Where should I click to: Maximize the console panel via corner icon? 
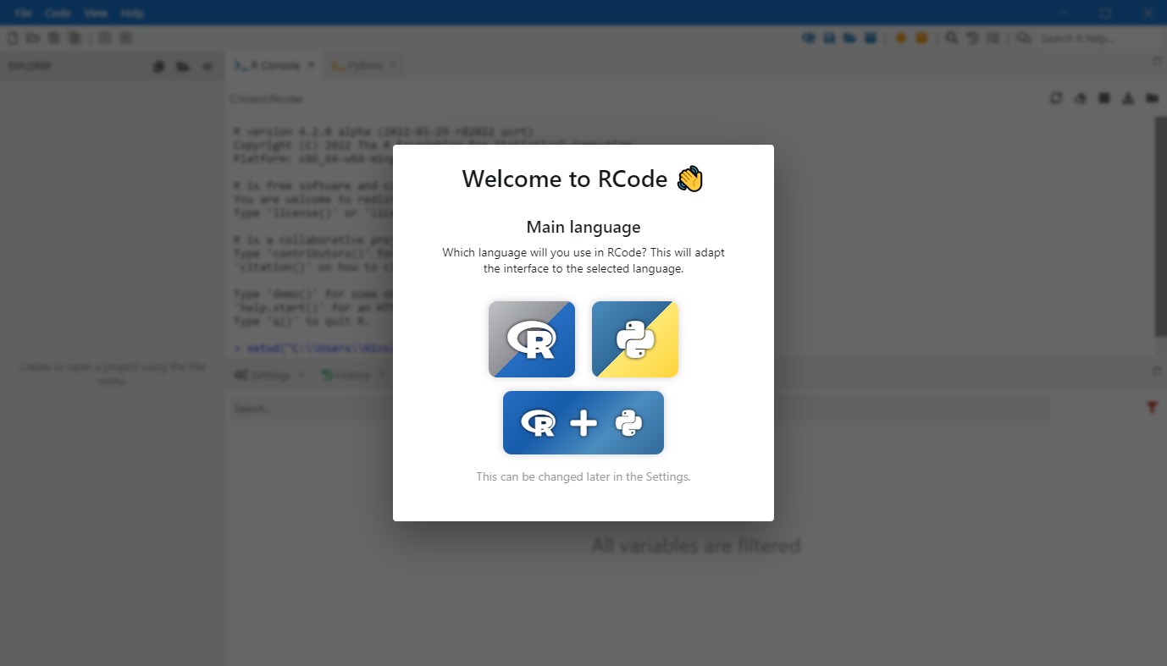click(x=1157, y=62)
